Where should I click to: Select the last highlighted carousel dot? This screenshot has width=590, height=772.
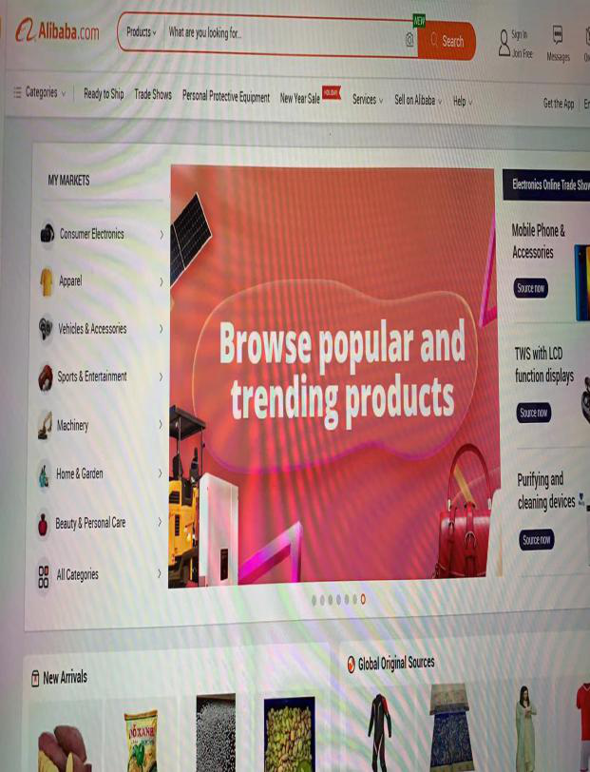click(x=363, y=599)
